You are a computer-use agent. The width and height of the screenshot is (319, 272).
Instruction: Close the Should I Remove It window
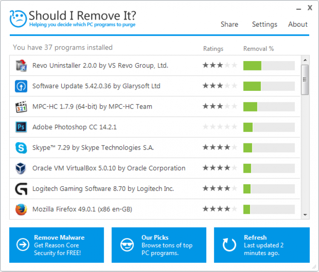point(310,8)
